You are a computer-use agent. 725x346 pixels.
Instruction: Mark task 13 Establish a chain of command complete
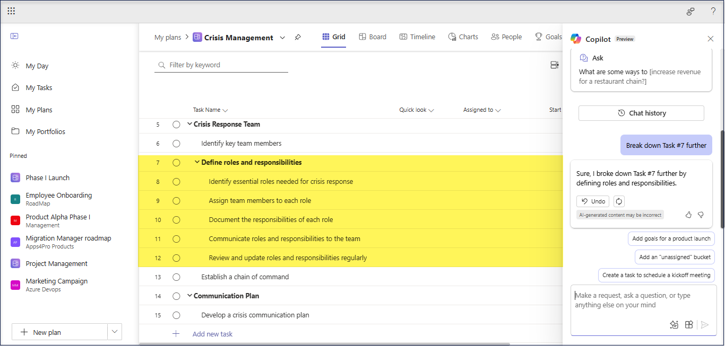click(176, 277)
